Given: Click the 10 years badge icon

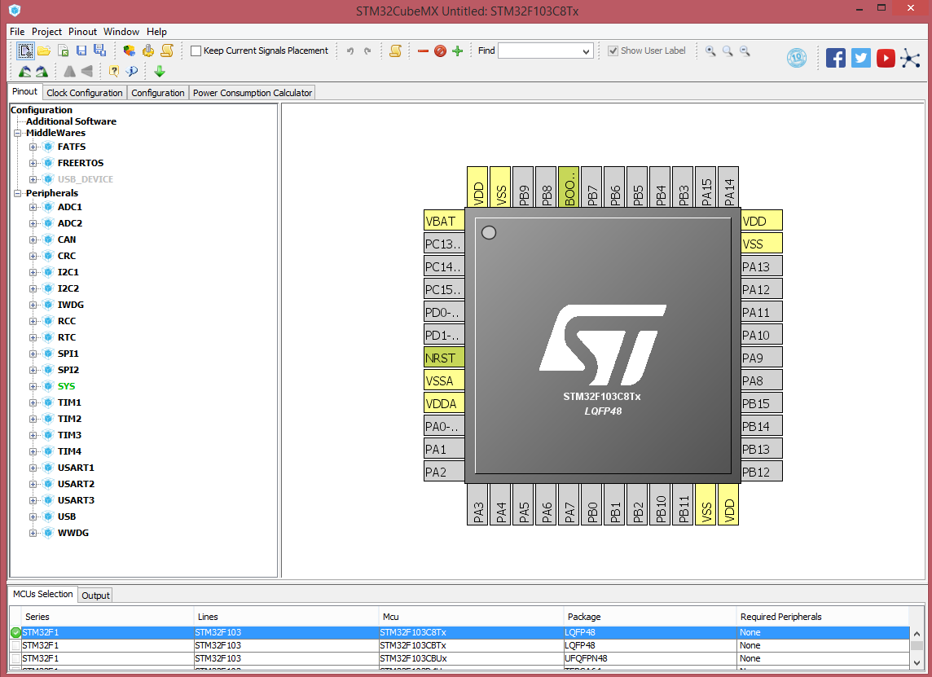Looking at the screenshot, I should pos(797,58).
